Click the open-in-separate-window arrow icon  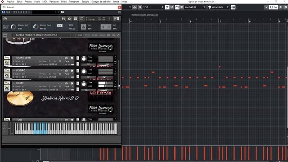click(x=266, y=7)
